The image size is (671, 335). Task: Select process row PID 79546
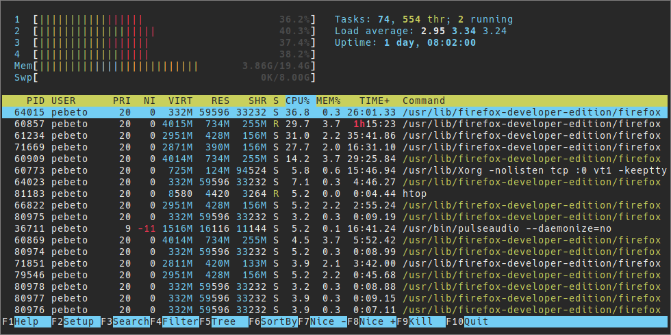[335, 274]
